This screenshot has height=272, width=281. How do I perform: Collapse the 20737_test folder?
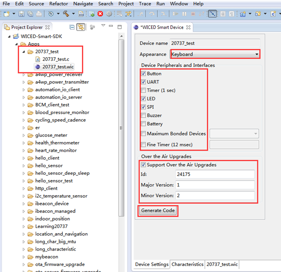coord(24,51)
